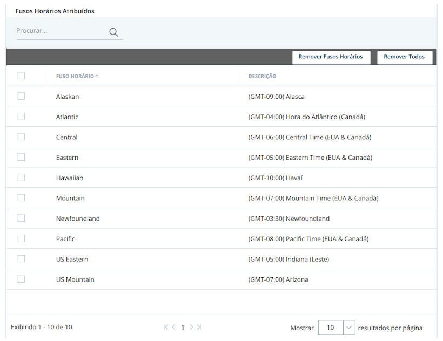Click the Central time zone name
Screen dimensions: 443x341
(x=66, y=137)
